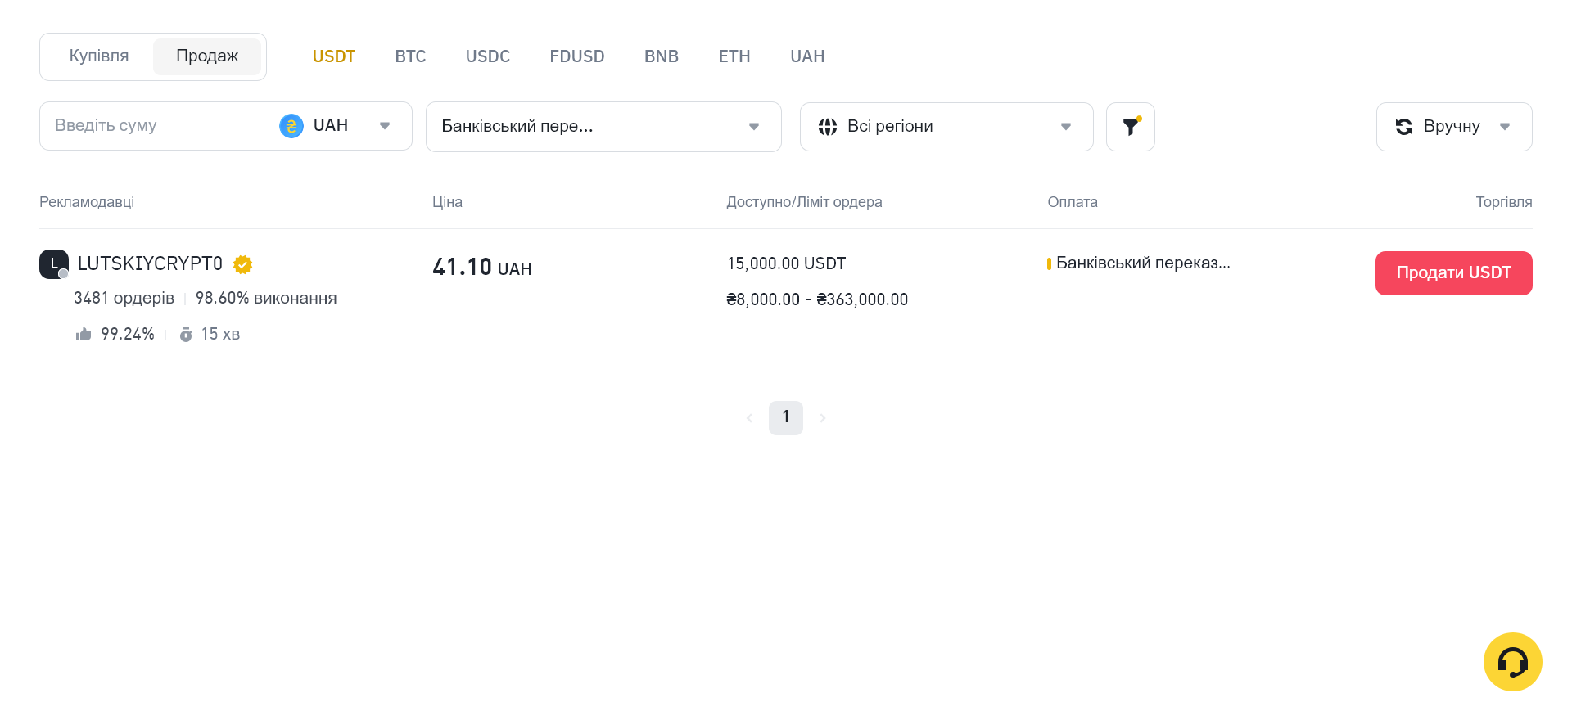
Task: Open the Всі регіони dropdown
Action: pyautogui.click(x=946, y=127)
